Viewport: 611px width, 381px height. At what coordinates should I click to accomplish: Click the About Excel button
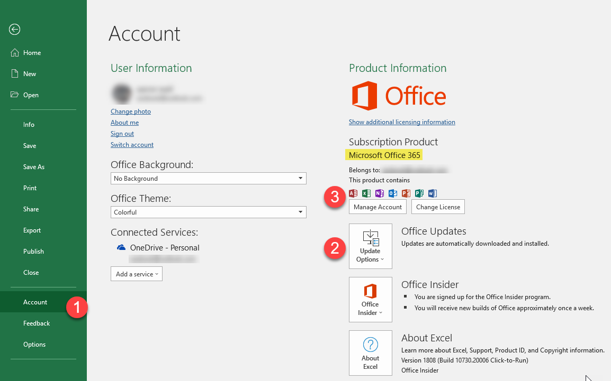click(371, 353)
